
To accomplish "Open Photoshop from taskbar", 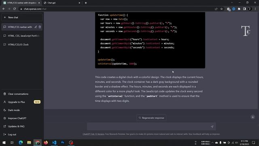I will tap(63, 142).
